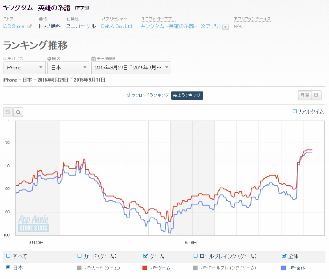Click the N/A app franchise value
Image resolution: width=329 pixels, height=279 pixels.
238,26
